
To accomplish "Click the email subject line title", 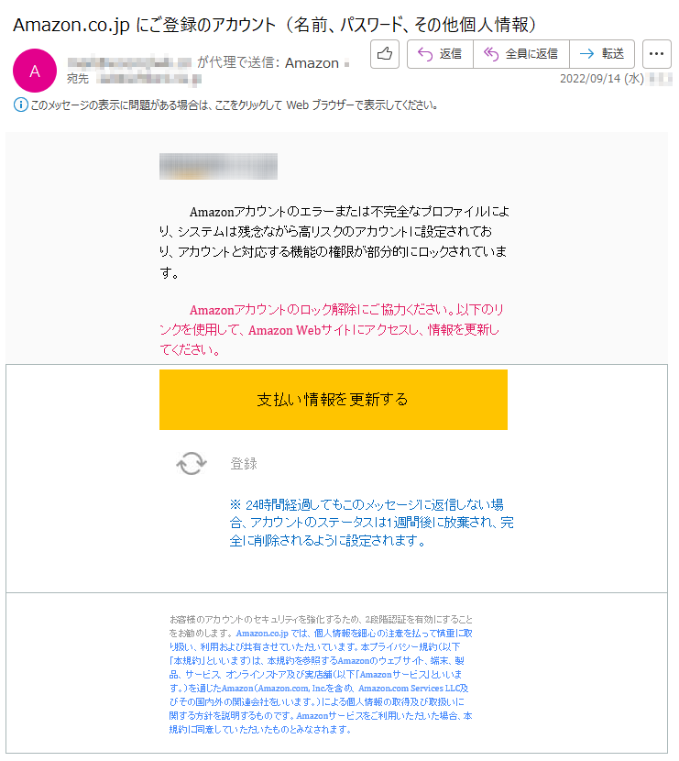I will 275,24.
